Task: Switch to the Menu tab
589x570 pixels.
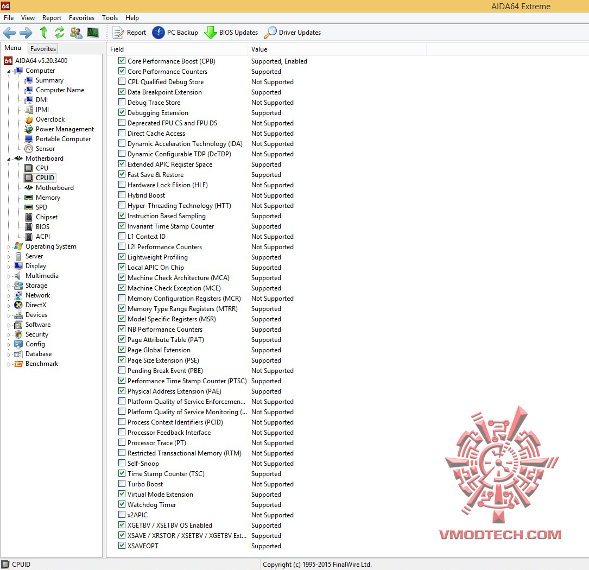Action: (13, 48)
